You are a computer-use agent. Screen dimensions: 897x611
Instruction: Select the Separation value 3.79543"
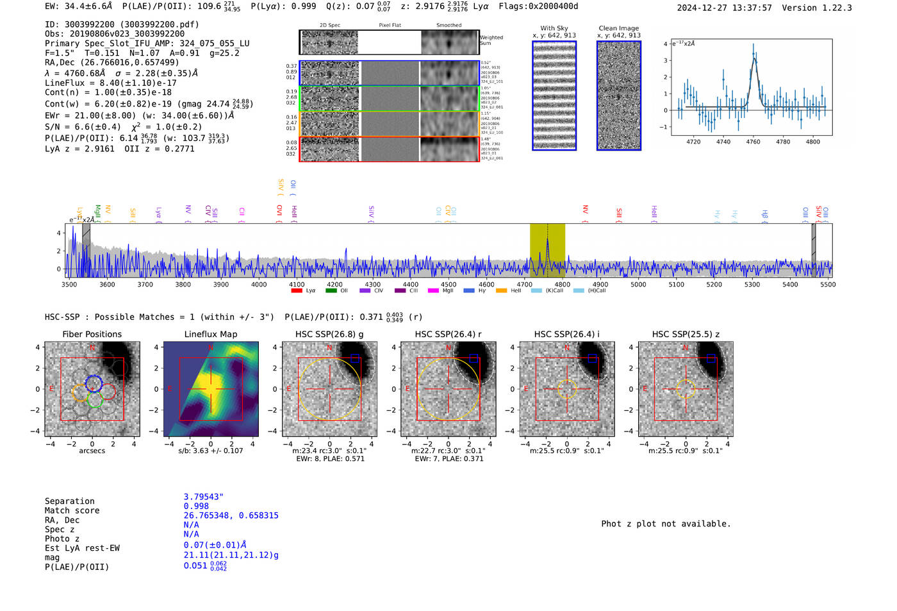204,497
